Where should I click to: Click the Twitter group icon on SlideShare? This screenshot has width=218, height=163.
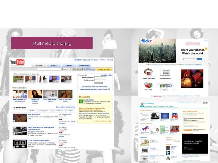[168, 153]
